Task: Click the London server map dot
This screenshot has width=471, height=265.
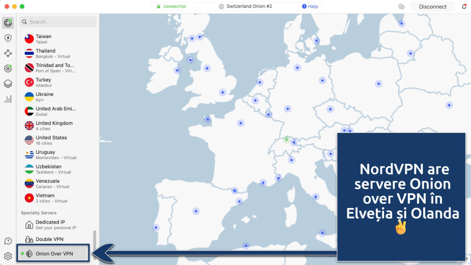Action: 223,92
